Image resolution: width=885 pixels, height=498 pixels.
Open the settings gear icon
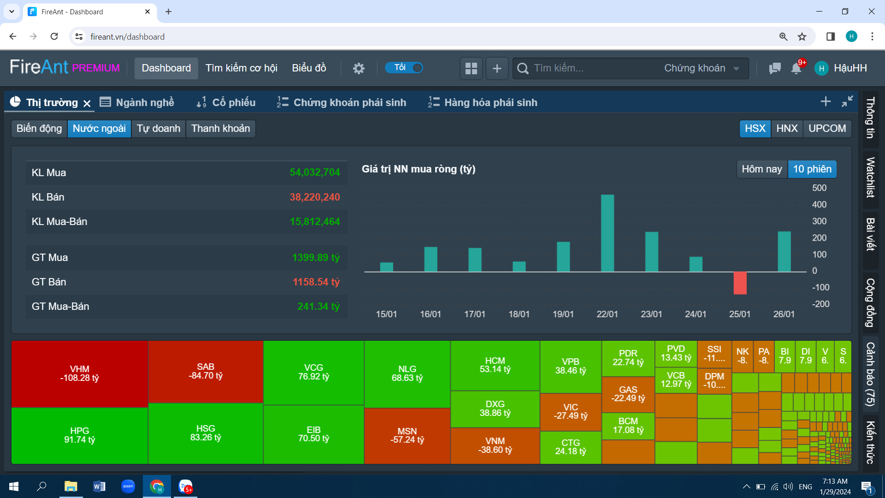[359, 68]
